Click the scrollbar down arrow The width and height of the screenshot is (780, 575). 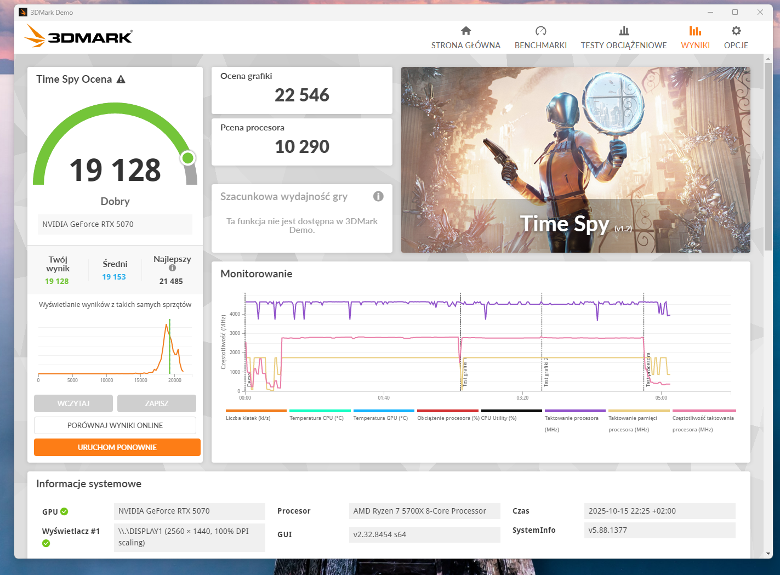click(x=768, y=554)
